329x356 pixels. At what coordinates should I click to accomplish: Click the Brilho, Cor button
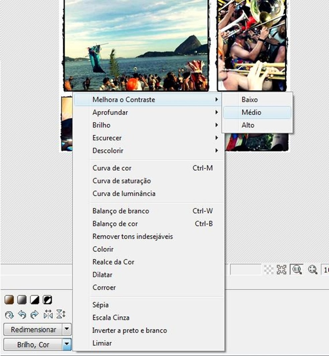tap(33, 344)
